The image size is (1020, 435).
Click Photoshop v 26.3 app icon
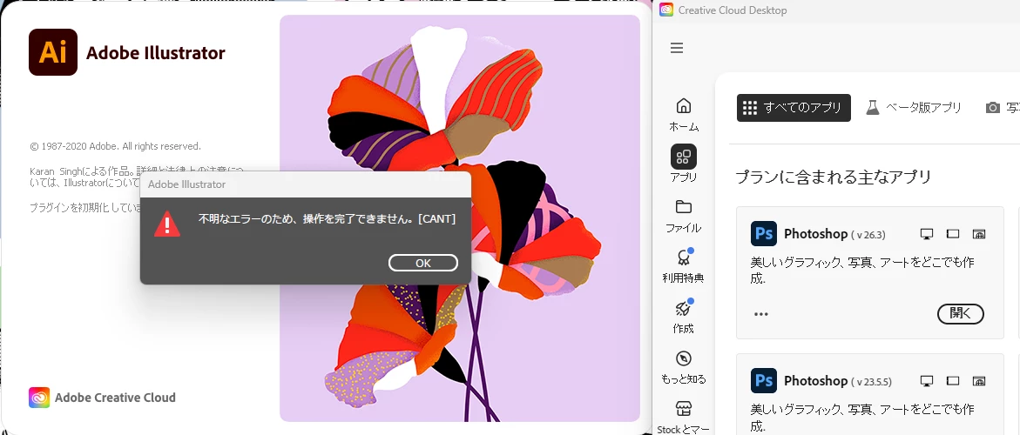coord(764,234)
